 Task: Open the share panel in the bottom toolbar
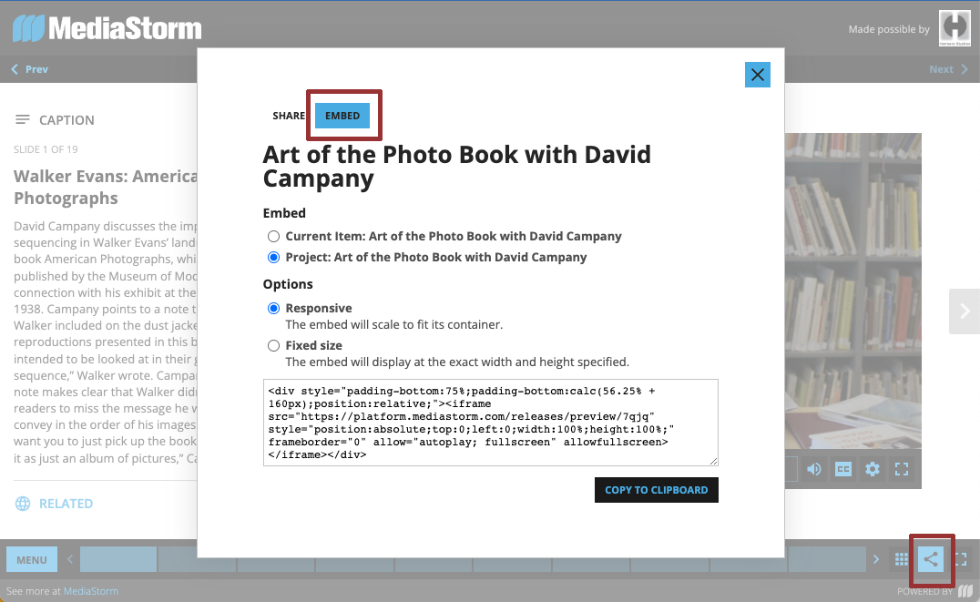tap(931, 558)
